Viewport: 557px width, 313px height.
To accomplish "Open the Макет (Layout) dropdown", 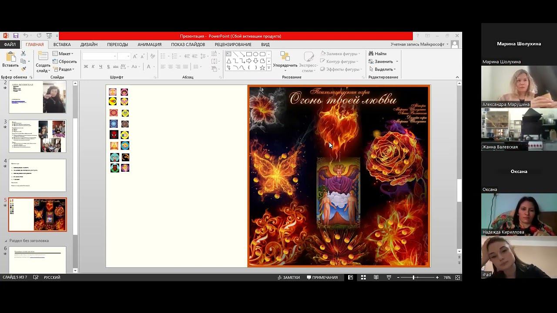I will [63, 54].
